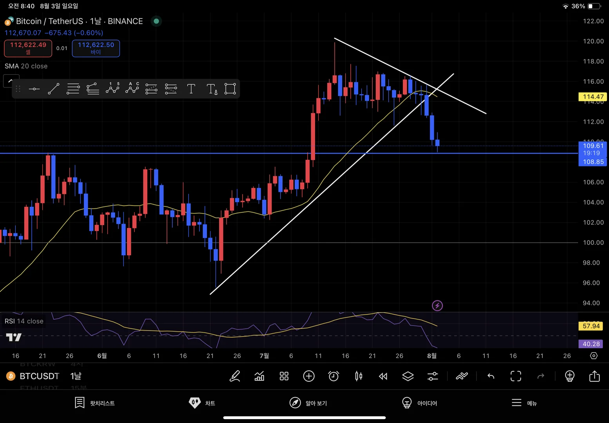This screenshot has height=423, width=609.
Task: Select the trend-based Fib extension tool
Action: pyautogui.click(x=93, y=89)
